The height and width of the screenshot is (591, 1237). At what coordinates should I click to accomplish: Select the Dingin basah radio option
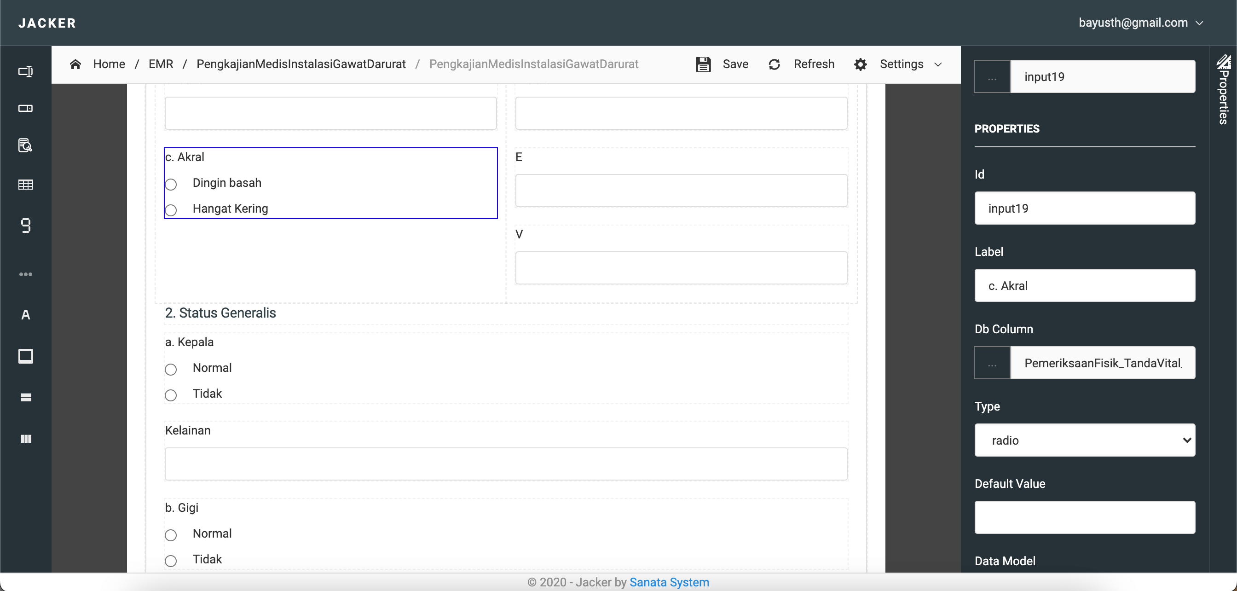pyautogui.click(x=171, y=185)
